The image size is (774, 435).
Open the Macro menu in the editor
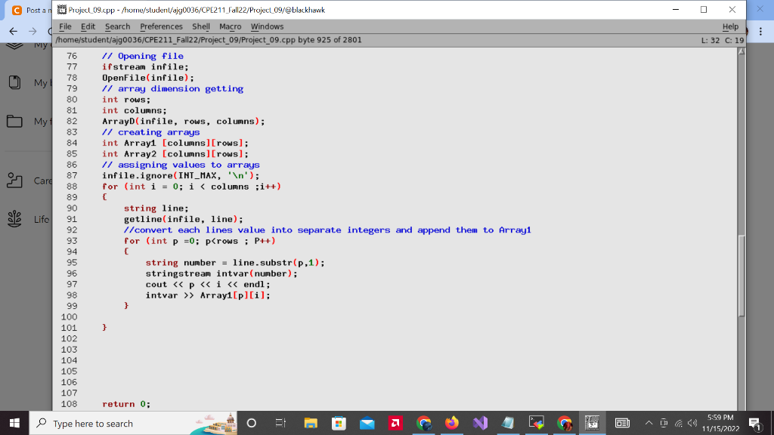pyautogui.click(x=230, y=26)
